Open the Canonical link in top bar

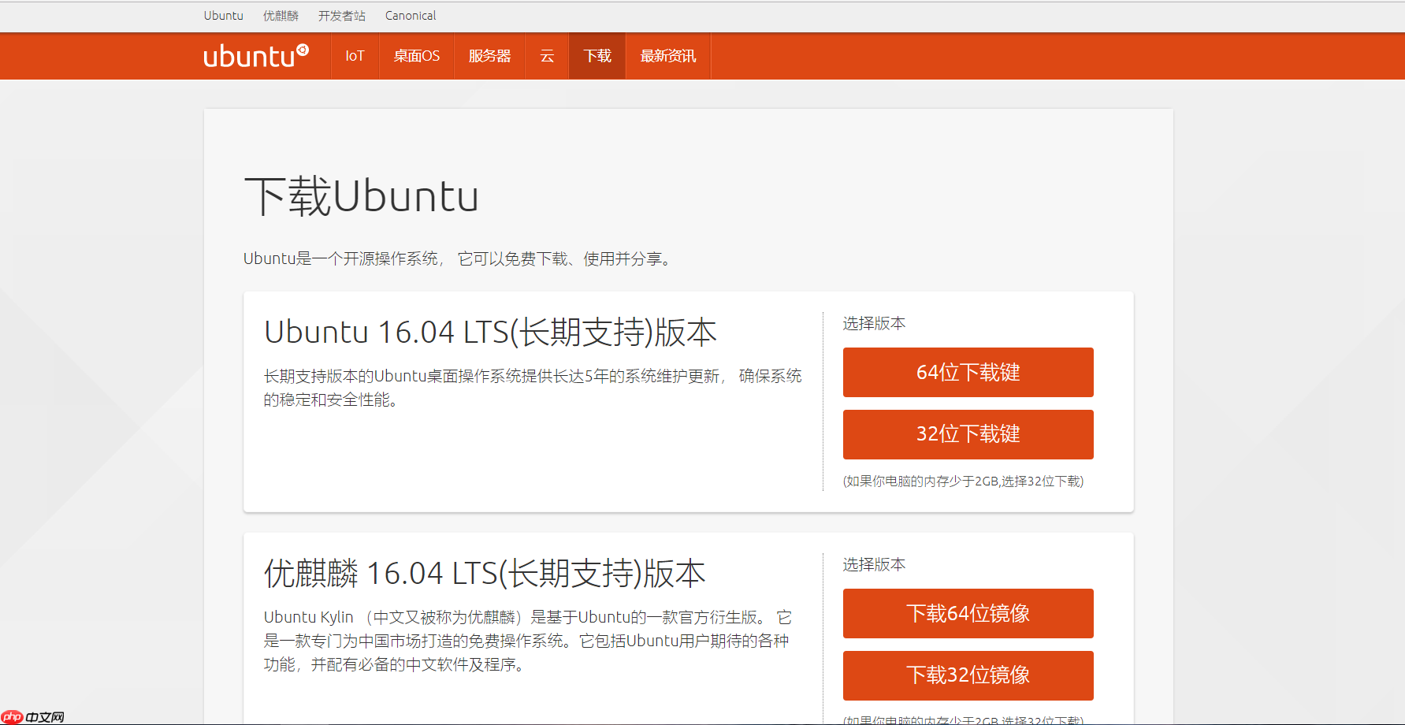pos(411,16)
